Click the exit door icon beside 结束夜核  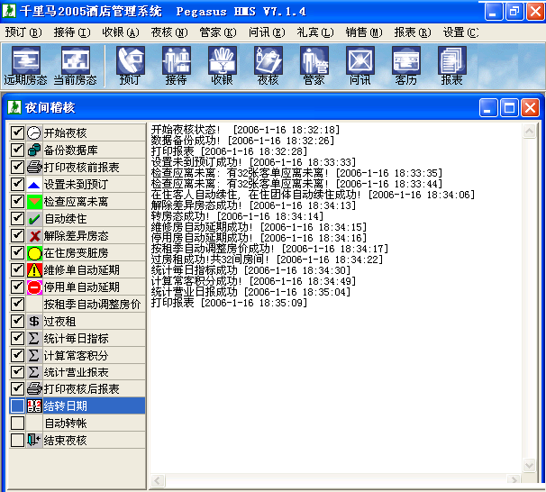[34, 440]
